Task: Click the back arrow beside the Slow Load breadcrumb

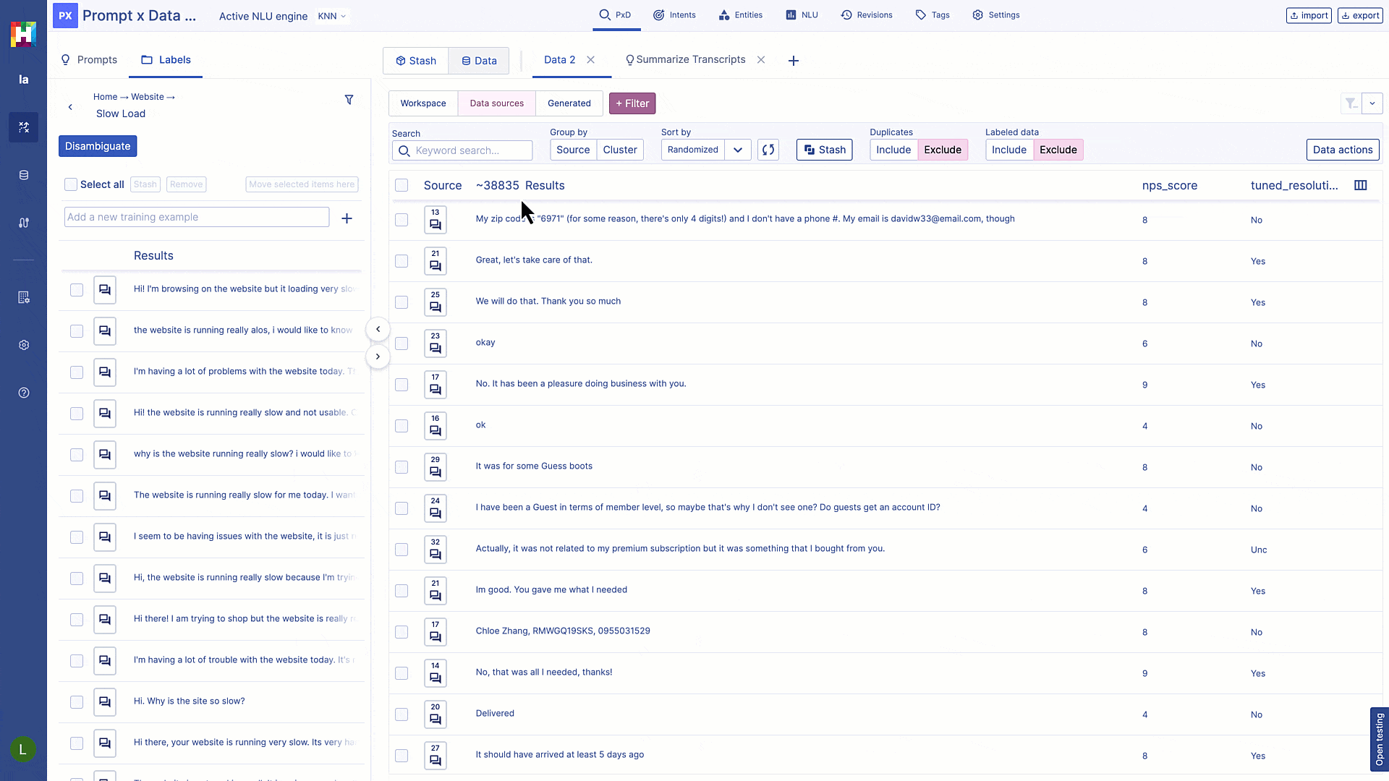Action: (x=70, y=107)
